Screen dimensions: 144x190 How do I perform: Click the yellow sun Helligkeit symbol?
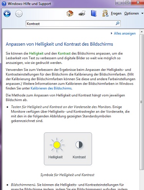[x=57, y=145]
